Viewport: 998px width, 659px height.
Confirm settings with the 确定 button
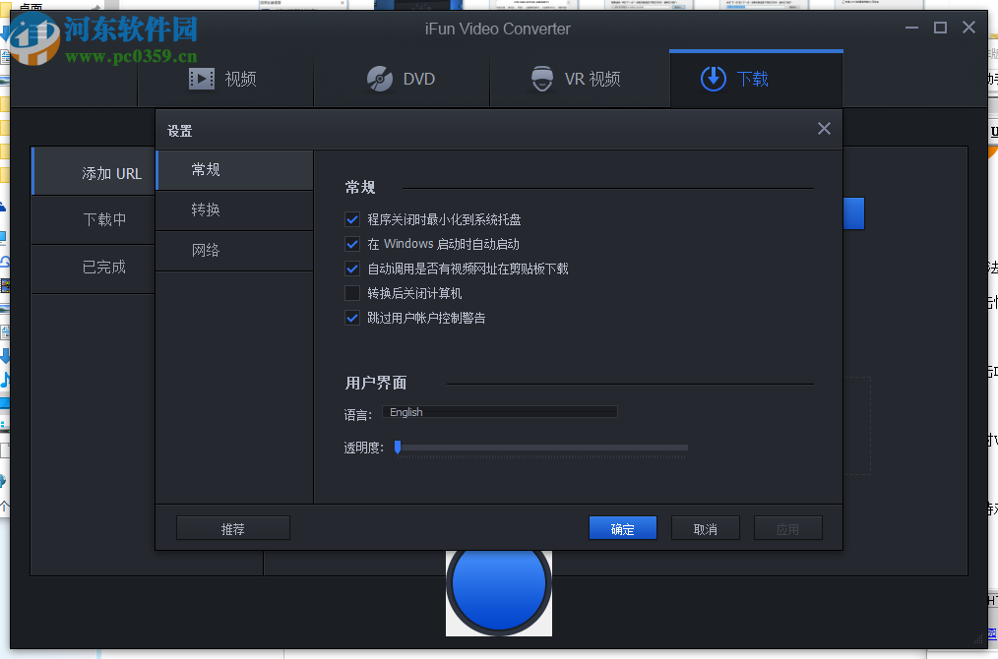click(622, 527)
